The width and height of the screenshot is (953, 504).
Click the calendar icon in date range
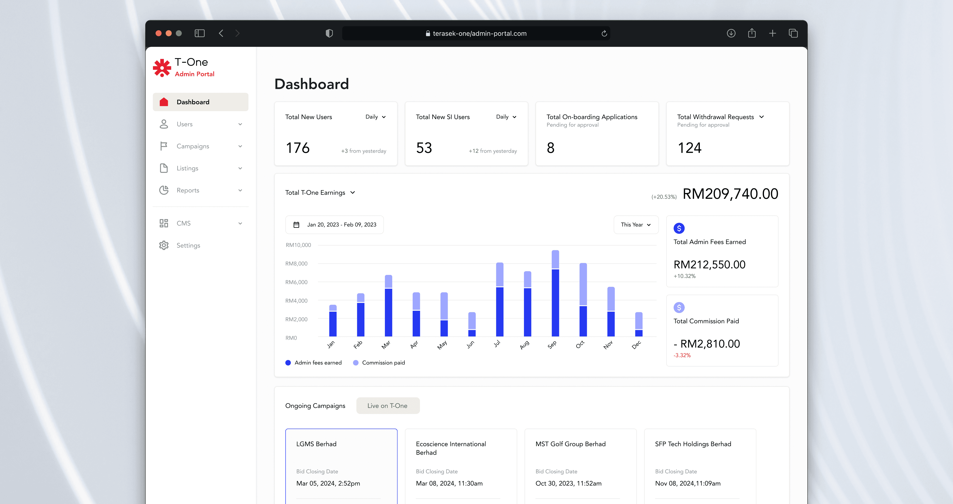(296, 225)
